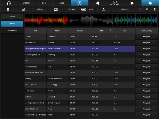Tap the trash can delete icon
Image resolution: width=159 pixels, height=119 pixels.
click(8, 9)
